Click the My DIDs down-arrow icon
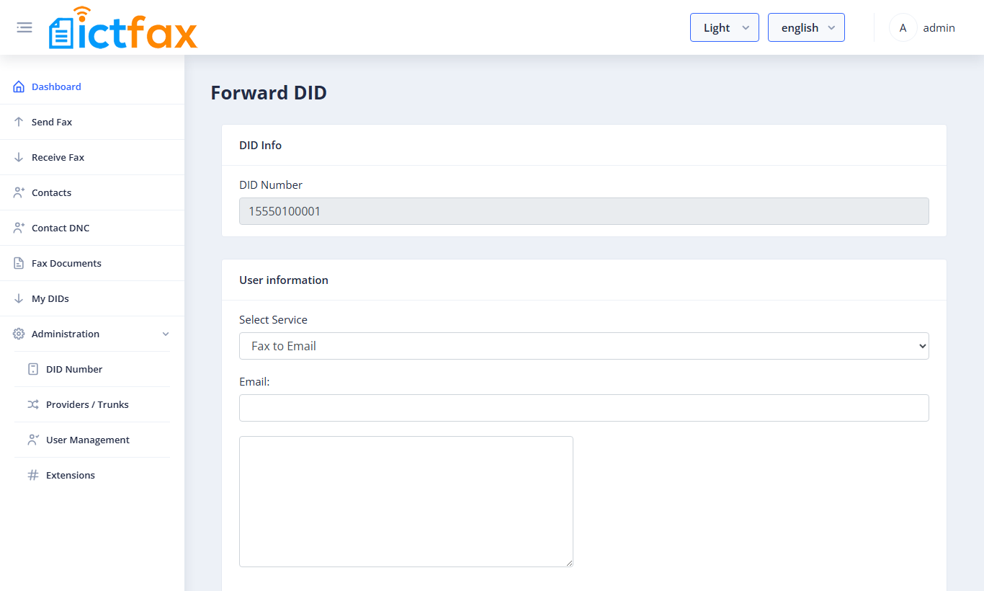This screenshot has height=591, width=984. [x=19, y=298]
